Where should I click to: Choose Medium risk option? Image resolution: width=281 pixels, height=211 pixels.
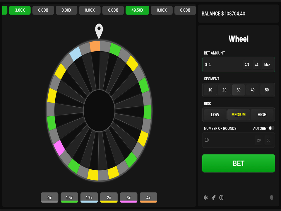239,115
